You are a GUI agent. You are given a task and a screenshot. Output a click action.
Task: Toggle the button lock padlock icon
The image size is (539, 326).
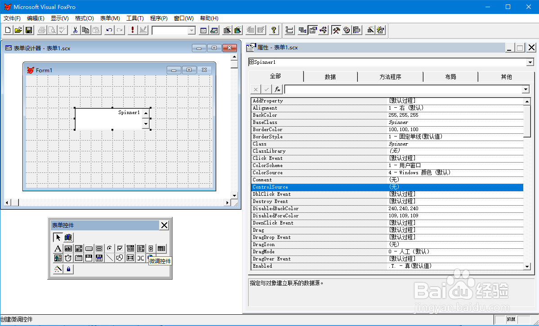coord(68,269)
